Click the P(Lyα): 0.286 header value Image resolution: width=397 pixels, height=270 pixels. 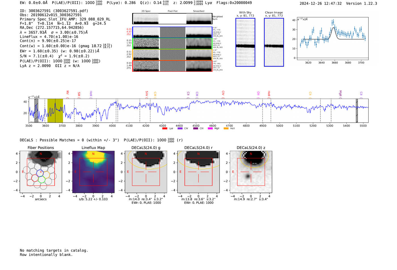point(121,3)
